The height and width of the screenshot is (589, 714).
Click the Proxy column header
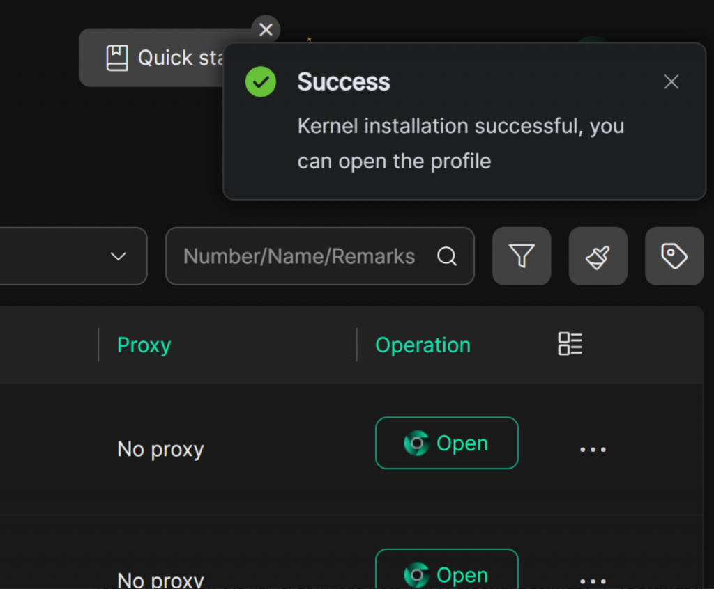click(144, 345)
